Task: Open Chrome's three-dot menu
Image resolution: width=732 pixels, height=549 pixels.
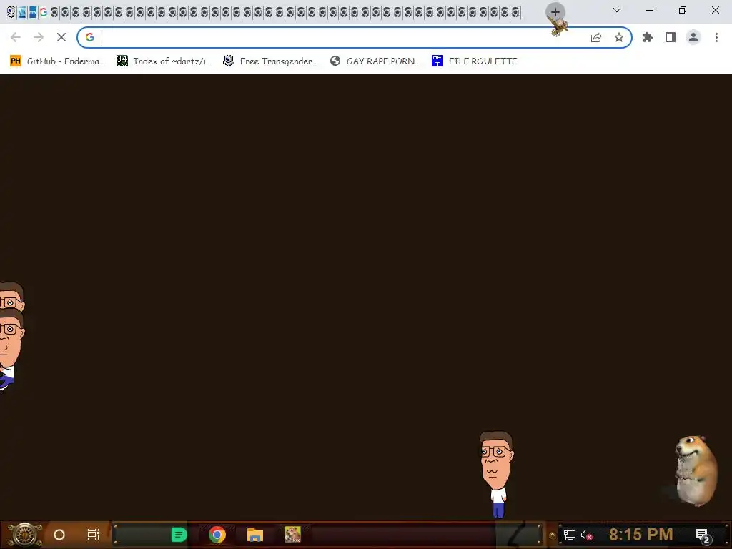Action: point(716,37)
